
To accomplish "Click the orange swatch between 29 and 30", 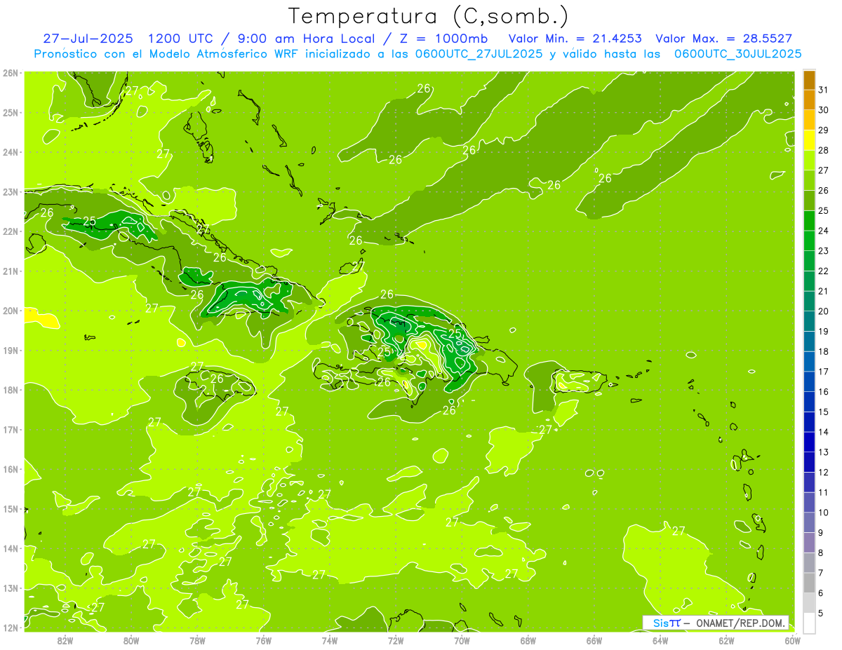I will tap(809, 120).
